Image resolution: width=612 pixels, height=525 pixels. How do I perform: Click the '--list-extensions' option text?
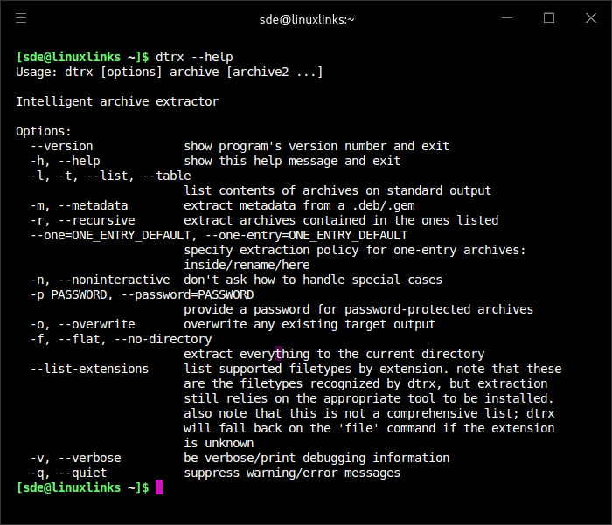[89, 369]
